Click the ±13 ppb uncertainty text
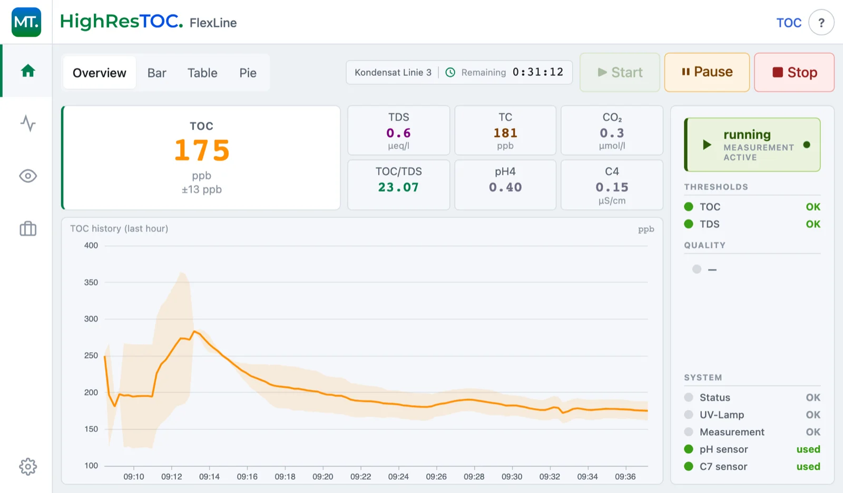 (202, 189)
